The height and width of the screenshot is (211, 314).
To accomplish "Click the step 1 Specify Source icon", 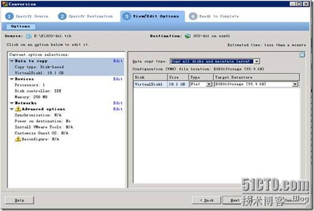I will tap(9, 16).
